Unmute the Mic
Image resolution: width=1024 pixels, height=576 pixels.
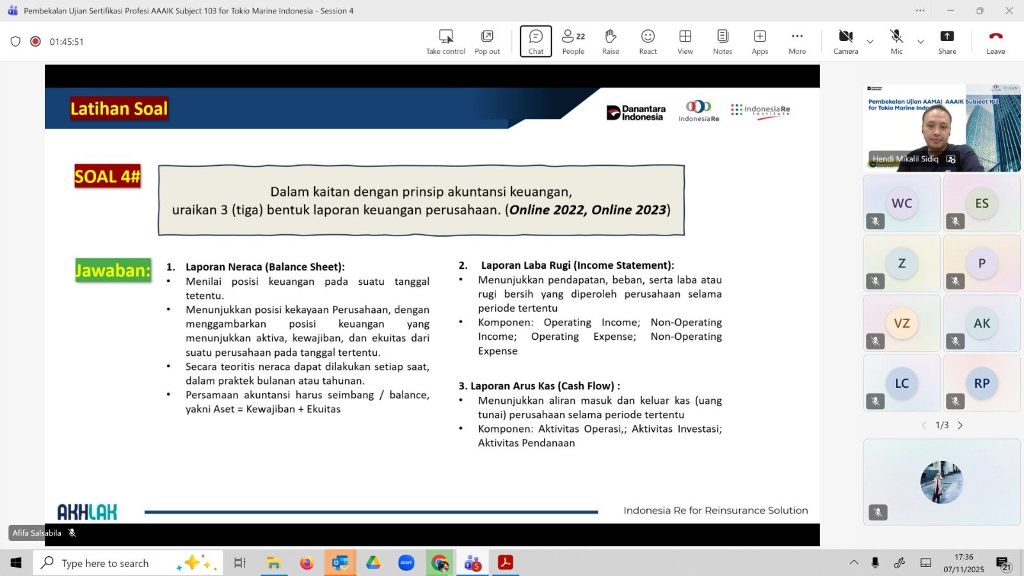[896, 42]
